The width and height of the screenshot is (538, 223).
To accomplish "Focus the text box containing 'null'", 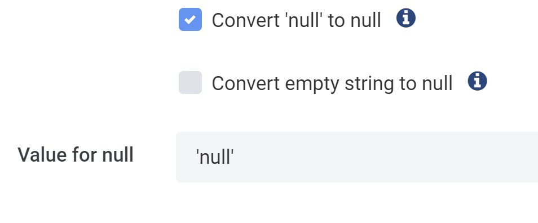I will click(x=357, y=157).
